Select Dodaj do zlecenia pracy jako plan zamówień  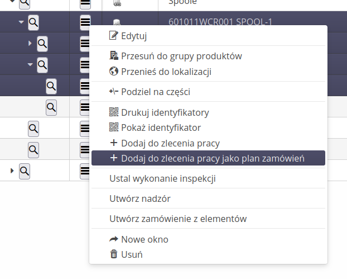point(213,158)
